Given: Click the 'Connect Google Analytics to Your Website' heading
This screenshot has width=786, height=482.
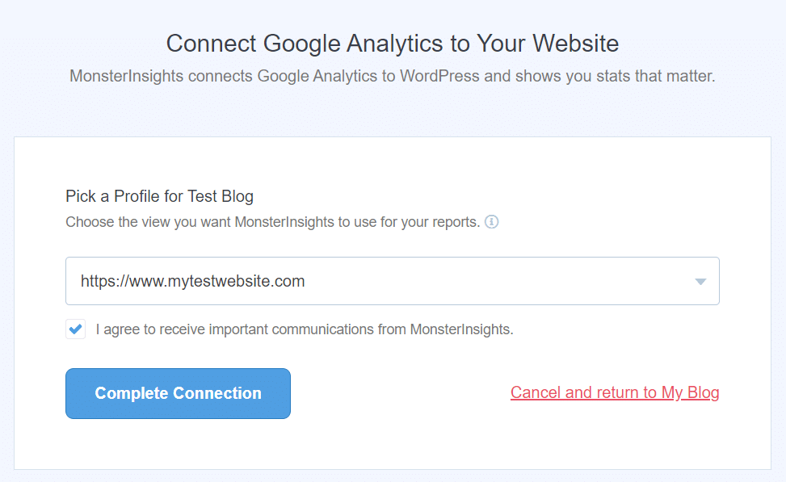Looking at the screenshot, I should [x=393, y=43].
